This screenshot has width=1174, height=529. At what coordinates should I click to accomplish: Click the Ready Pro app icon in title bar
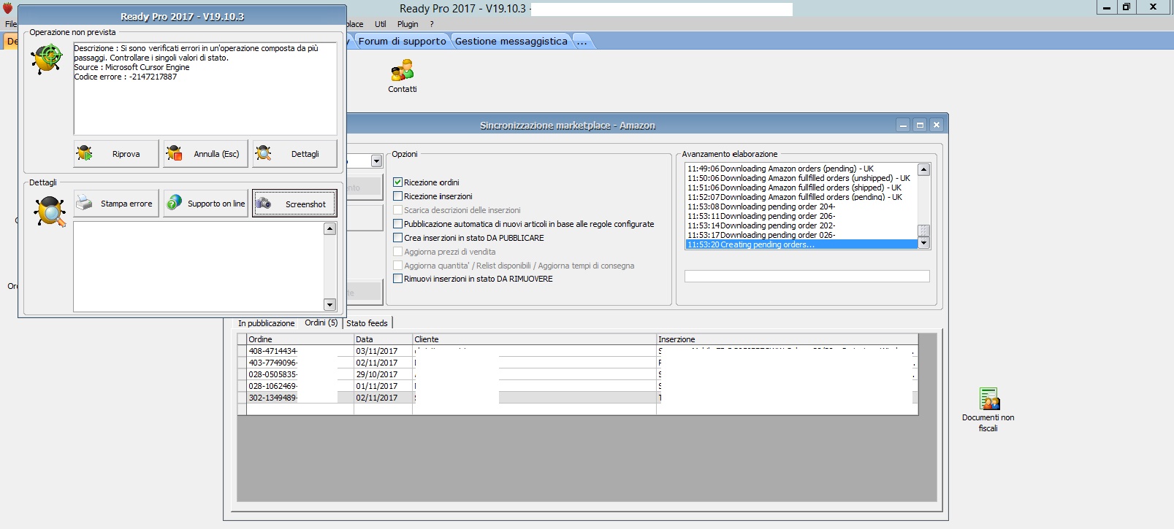click(8, 8)
